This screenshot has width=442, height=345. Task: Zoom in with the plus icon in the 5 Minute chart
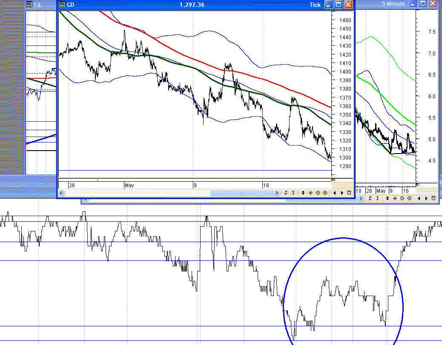click(409, 199)
